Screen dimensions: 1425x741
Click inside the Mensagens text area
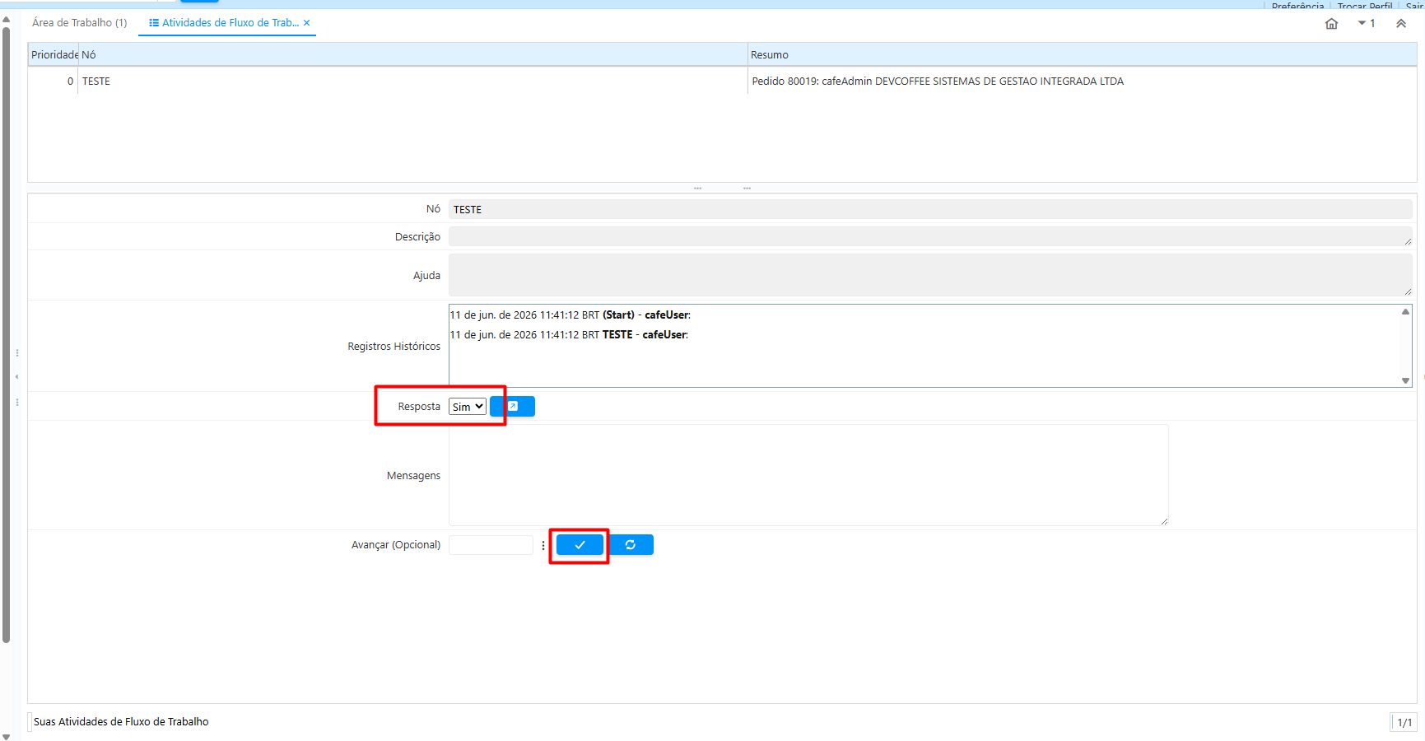(808, 475)
